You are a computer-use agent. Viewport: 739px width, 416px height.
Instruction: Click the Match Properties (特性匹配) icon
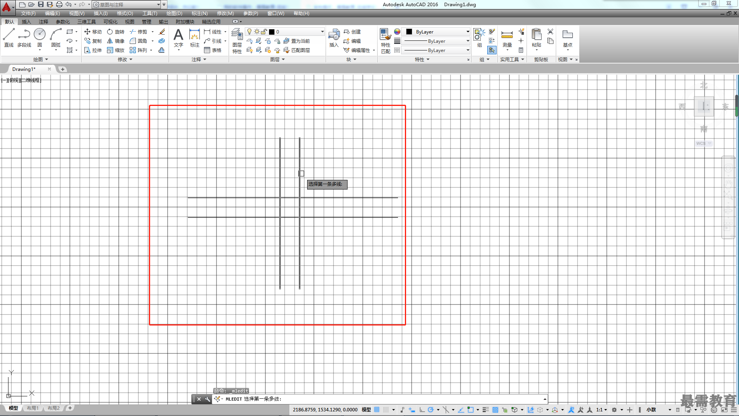385,41
